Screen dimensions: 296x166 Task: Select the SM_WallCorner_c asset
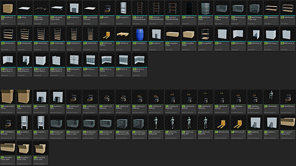click(x=271, y=39)
